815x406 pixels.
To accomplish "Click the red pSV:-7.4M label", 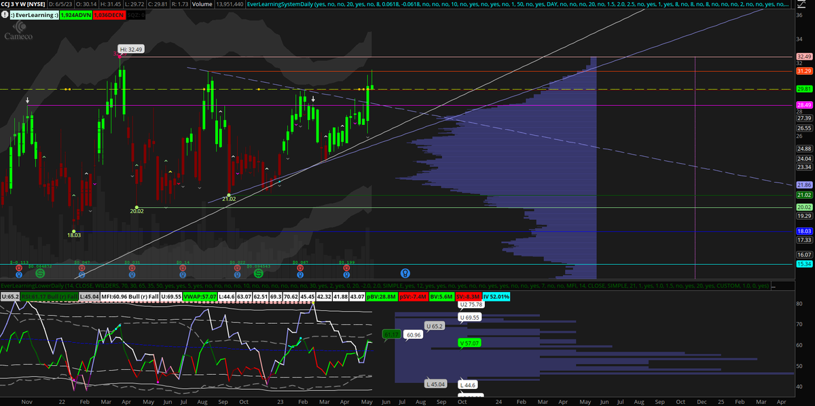I will [x=412, y=297].
